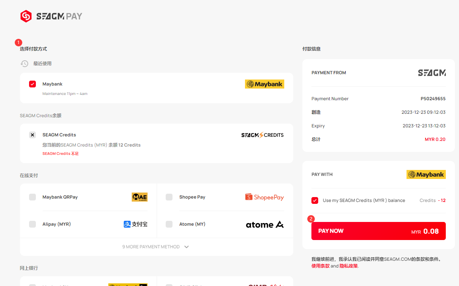Click the SEAGM Credits logo
This screenshot has width=459, height=286.
[x=262, y=135]
